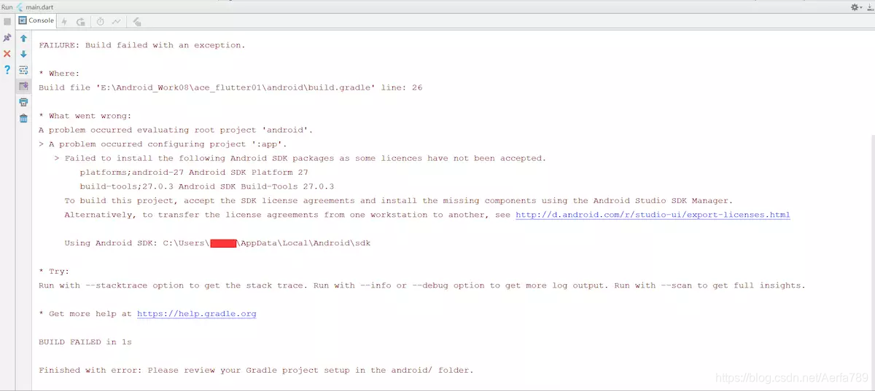
Task: Open the gear settings dropdown
Action: tap(856, 7)
